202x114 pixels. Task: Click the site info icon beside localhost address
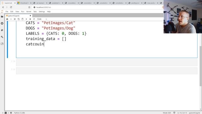(34, 7)
